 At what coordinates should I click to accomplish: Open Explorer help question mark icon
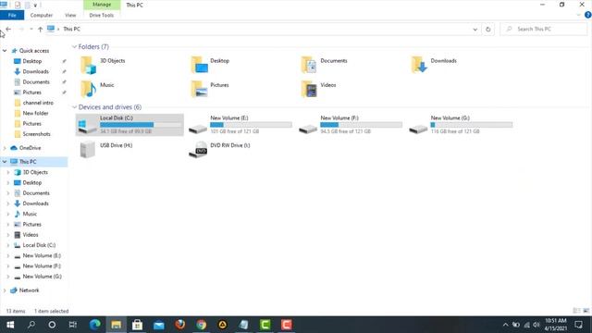pyautogui.click(x=588, y=15)
